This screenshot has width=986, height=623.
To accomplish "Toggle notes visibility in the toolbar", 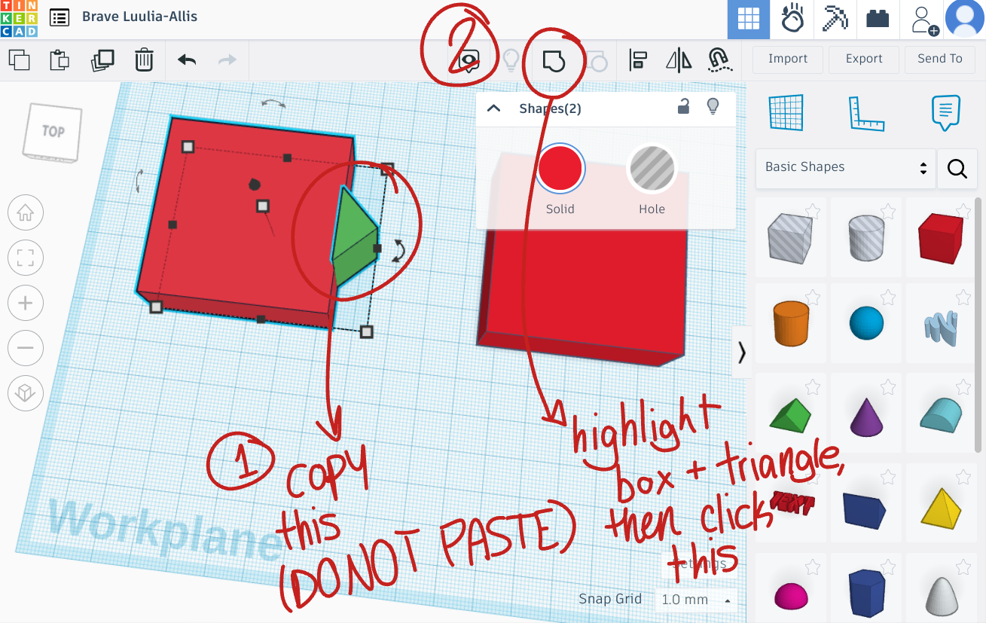I will [x=470, y=60].
